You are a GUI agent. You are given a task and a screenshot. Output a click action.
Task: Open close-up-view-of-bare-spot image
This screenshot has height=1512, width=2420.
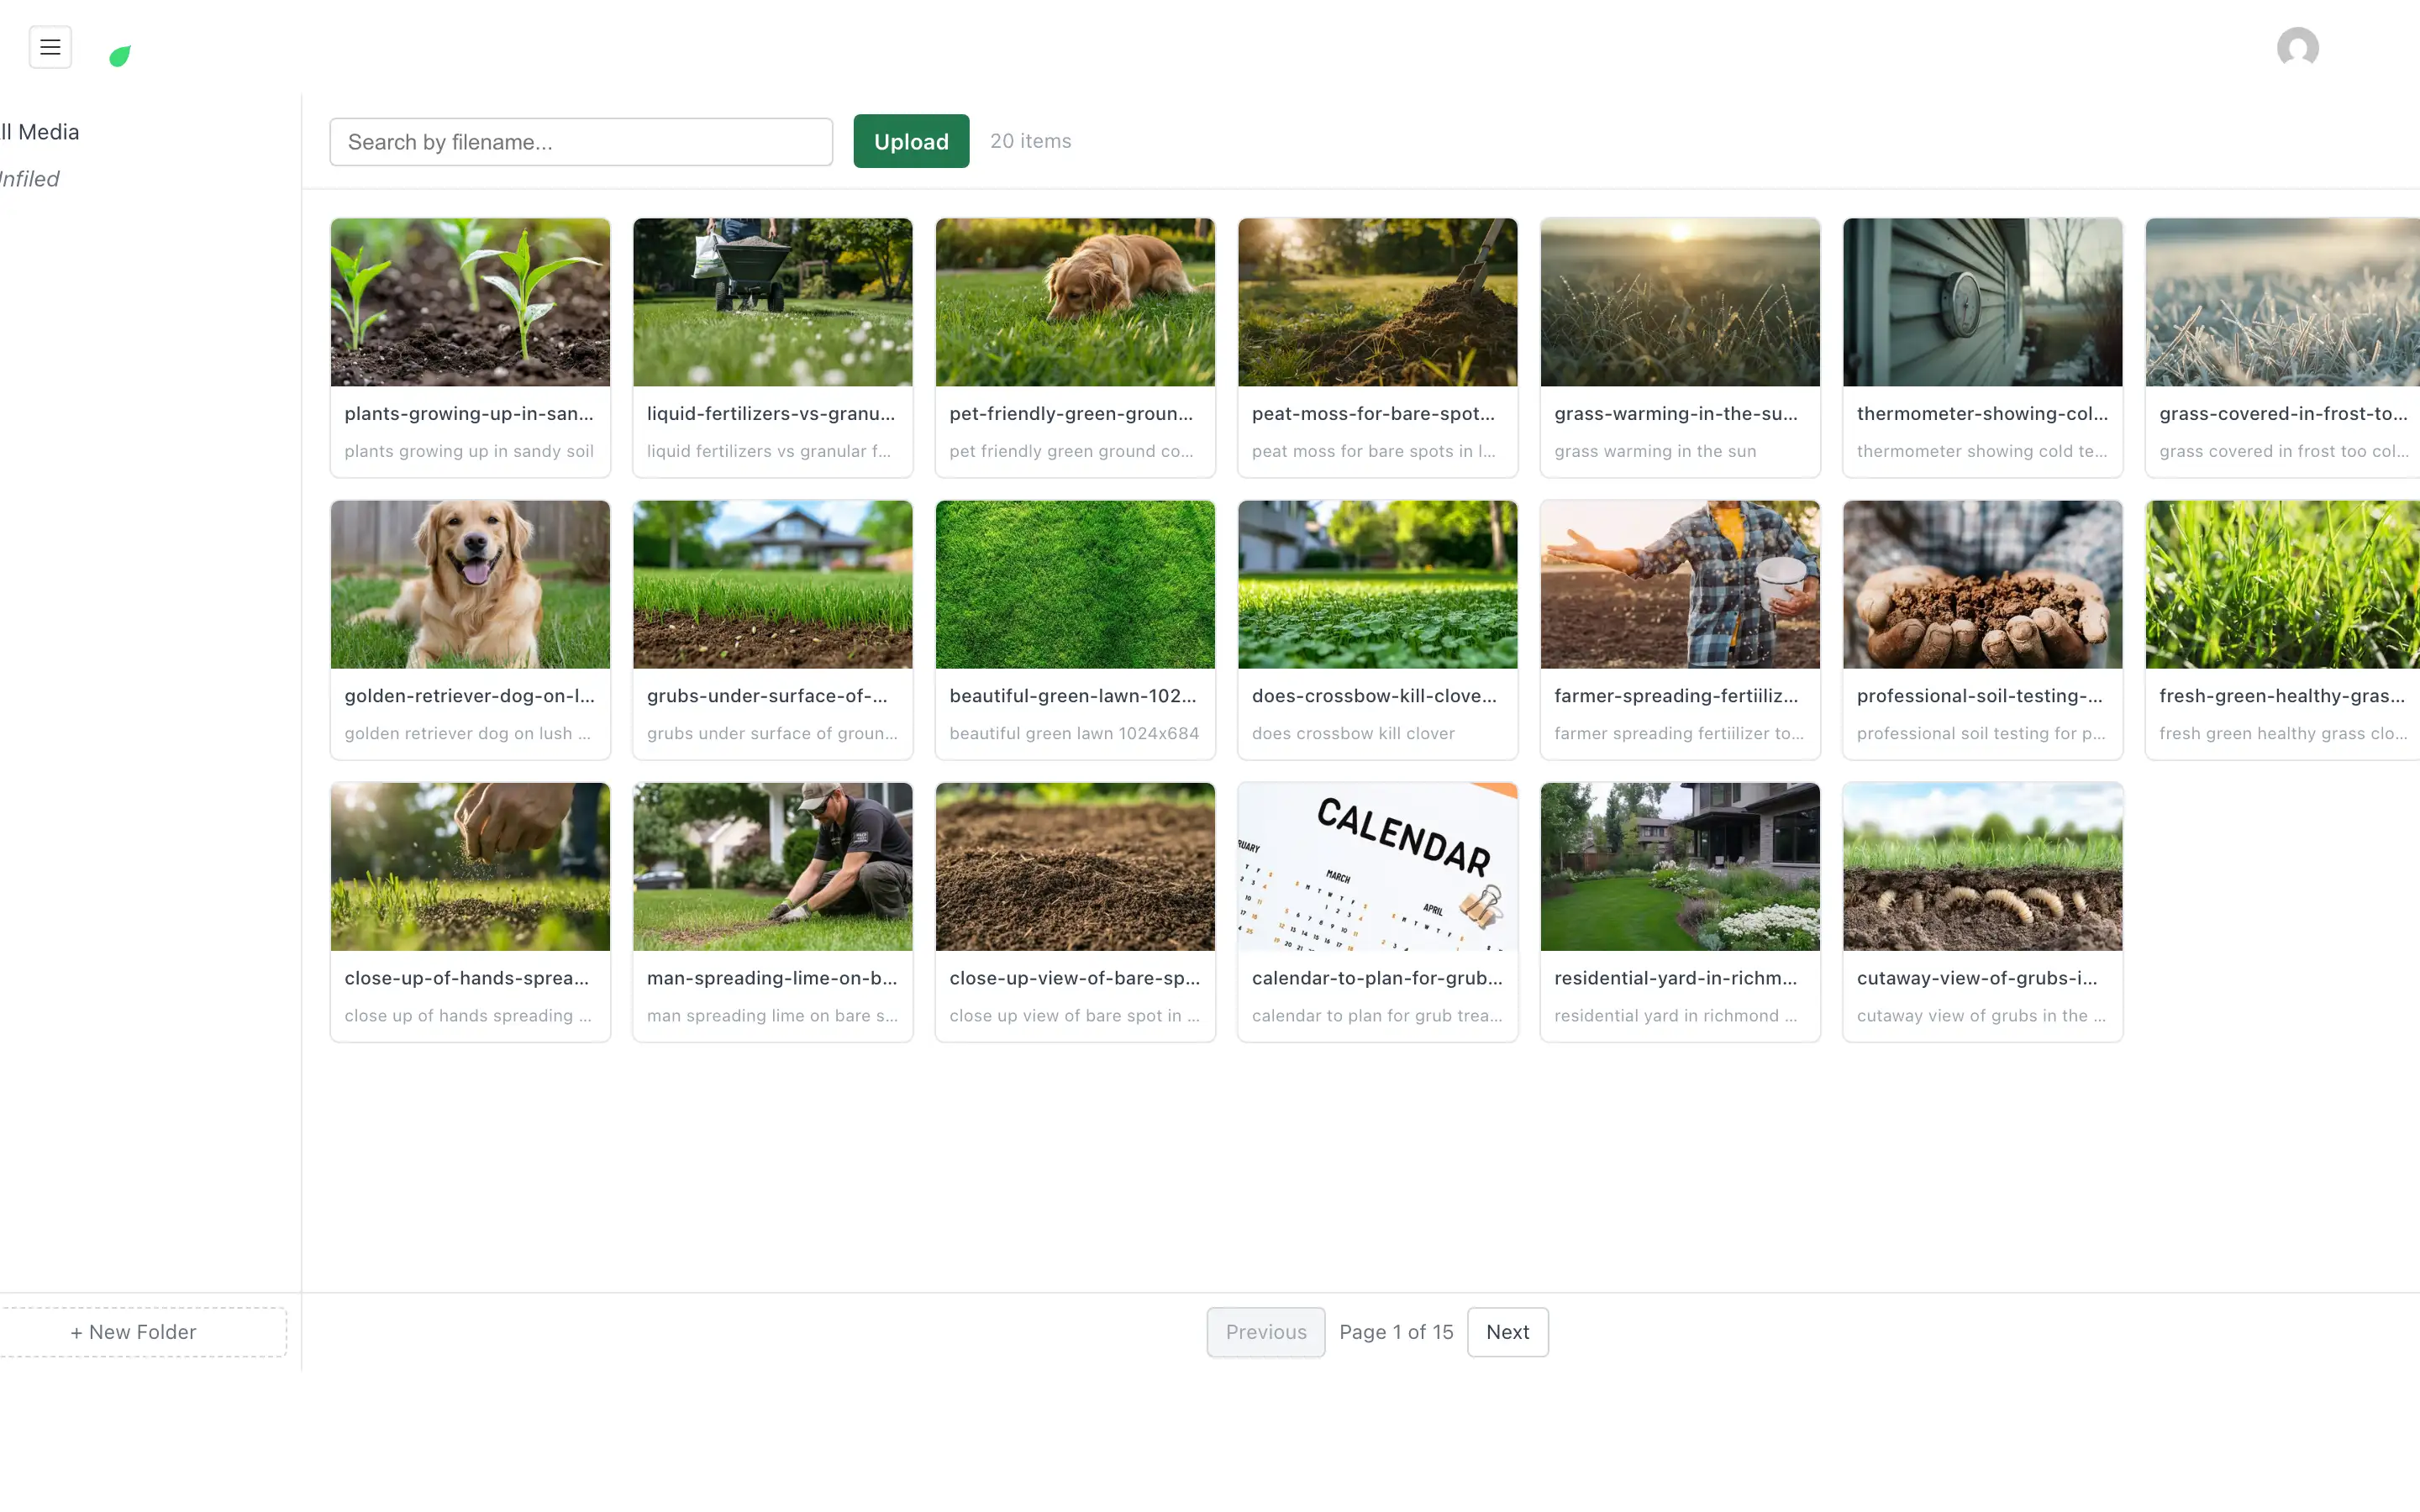point(1075,866)
